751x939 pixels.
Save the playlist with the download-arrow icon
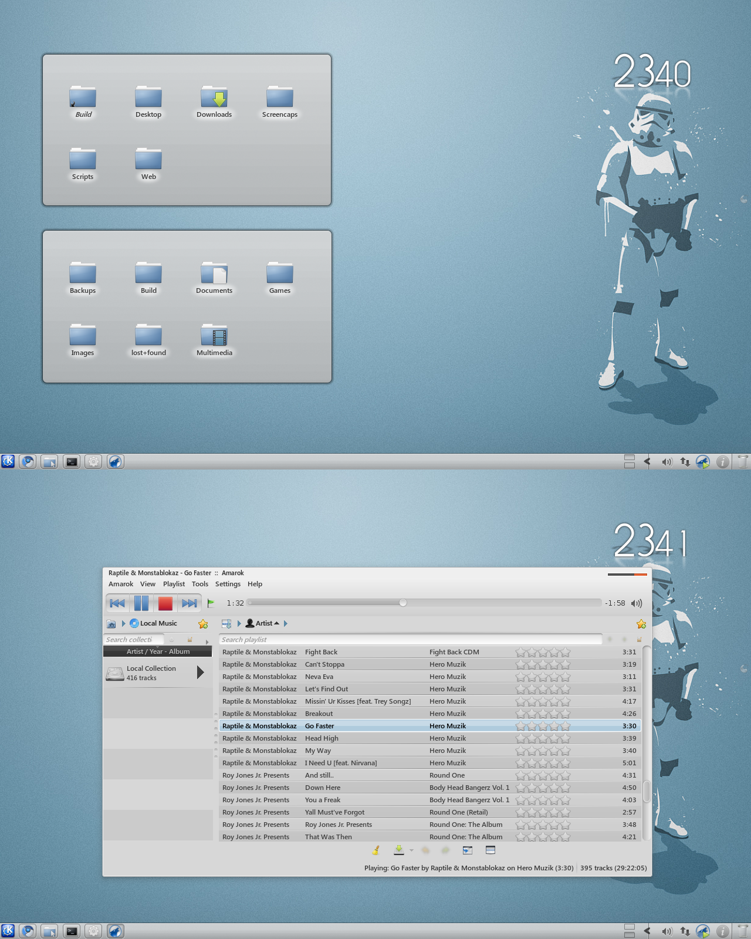pyautogui.click(x=399, y=850)
